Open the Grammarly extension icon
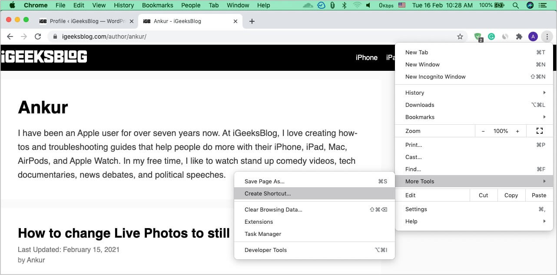 click(491, 37)
